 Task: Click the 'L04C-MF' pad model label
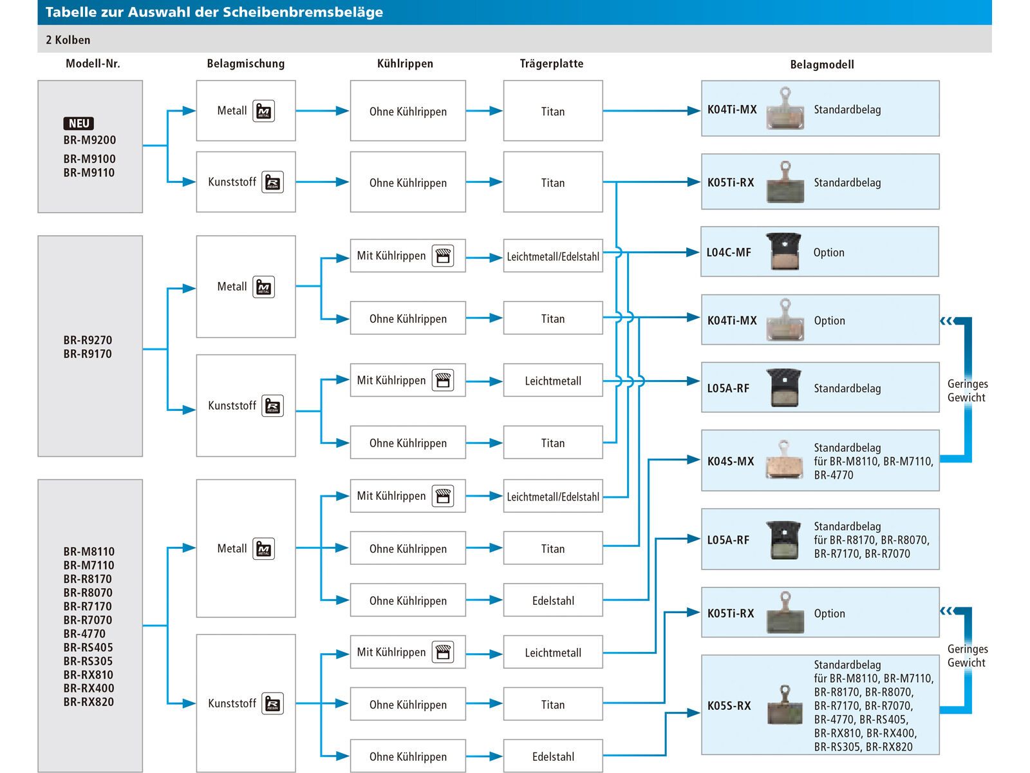[729, 253]
